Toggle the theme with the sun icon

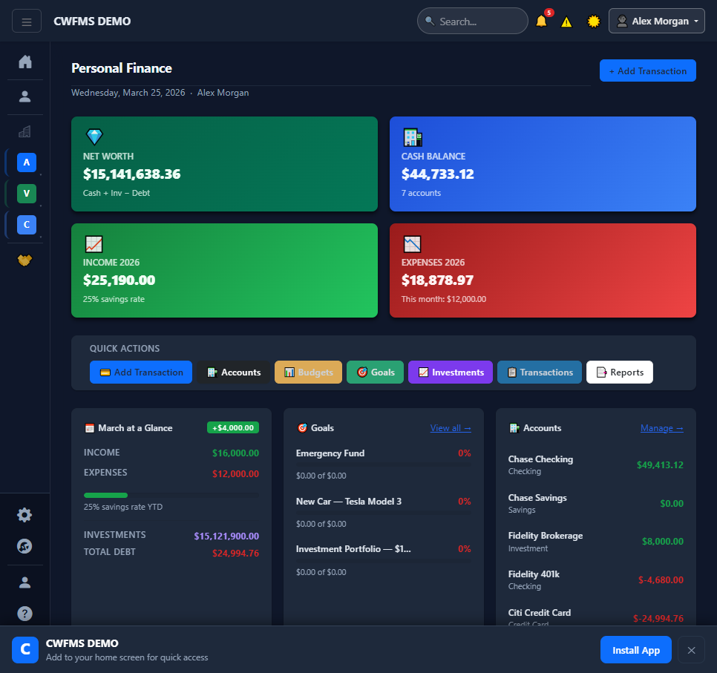593,22
